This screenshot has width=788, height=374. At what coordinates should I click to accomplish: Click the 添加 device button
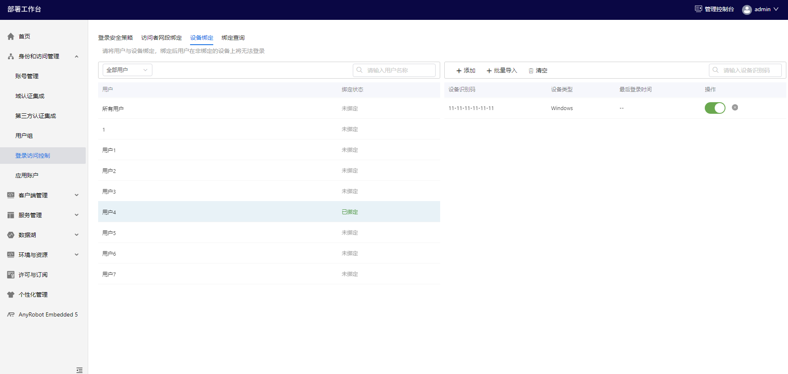click(466, 71)
